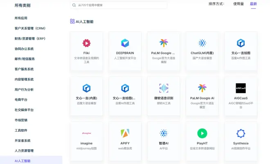
Task: Sort apps by 使用量
Action: click(x=239, y=4)
